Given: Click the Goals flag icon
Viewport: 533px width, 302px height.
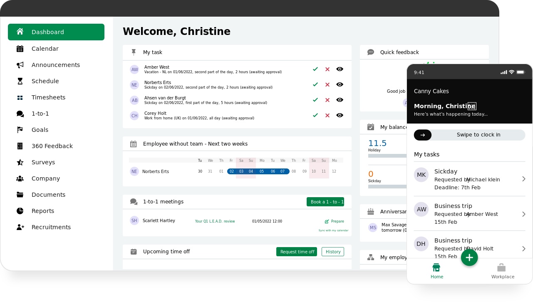Looking at the screenshot, I should (20, 130).
